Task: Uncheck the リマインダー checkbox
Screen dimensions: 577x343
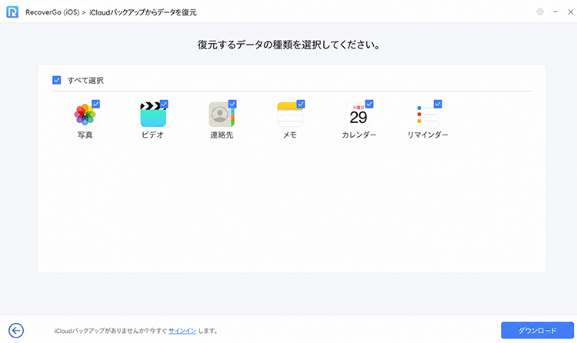Action: (438, 104)
